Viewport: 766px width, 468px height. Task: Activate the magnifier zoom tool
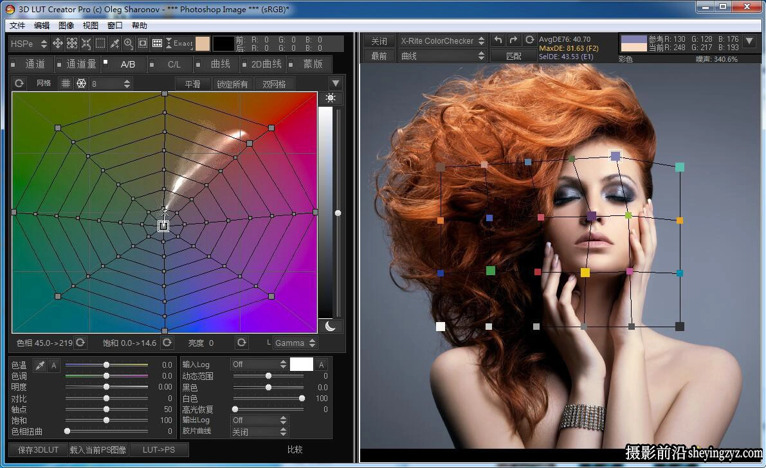pos(129,44)
